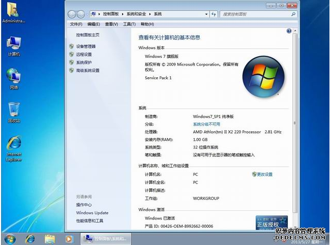Go to 控制面板主页 link
The height and width of the screenshot is (245, 331).
pos(88,35)
